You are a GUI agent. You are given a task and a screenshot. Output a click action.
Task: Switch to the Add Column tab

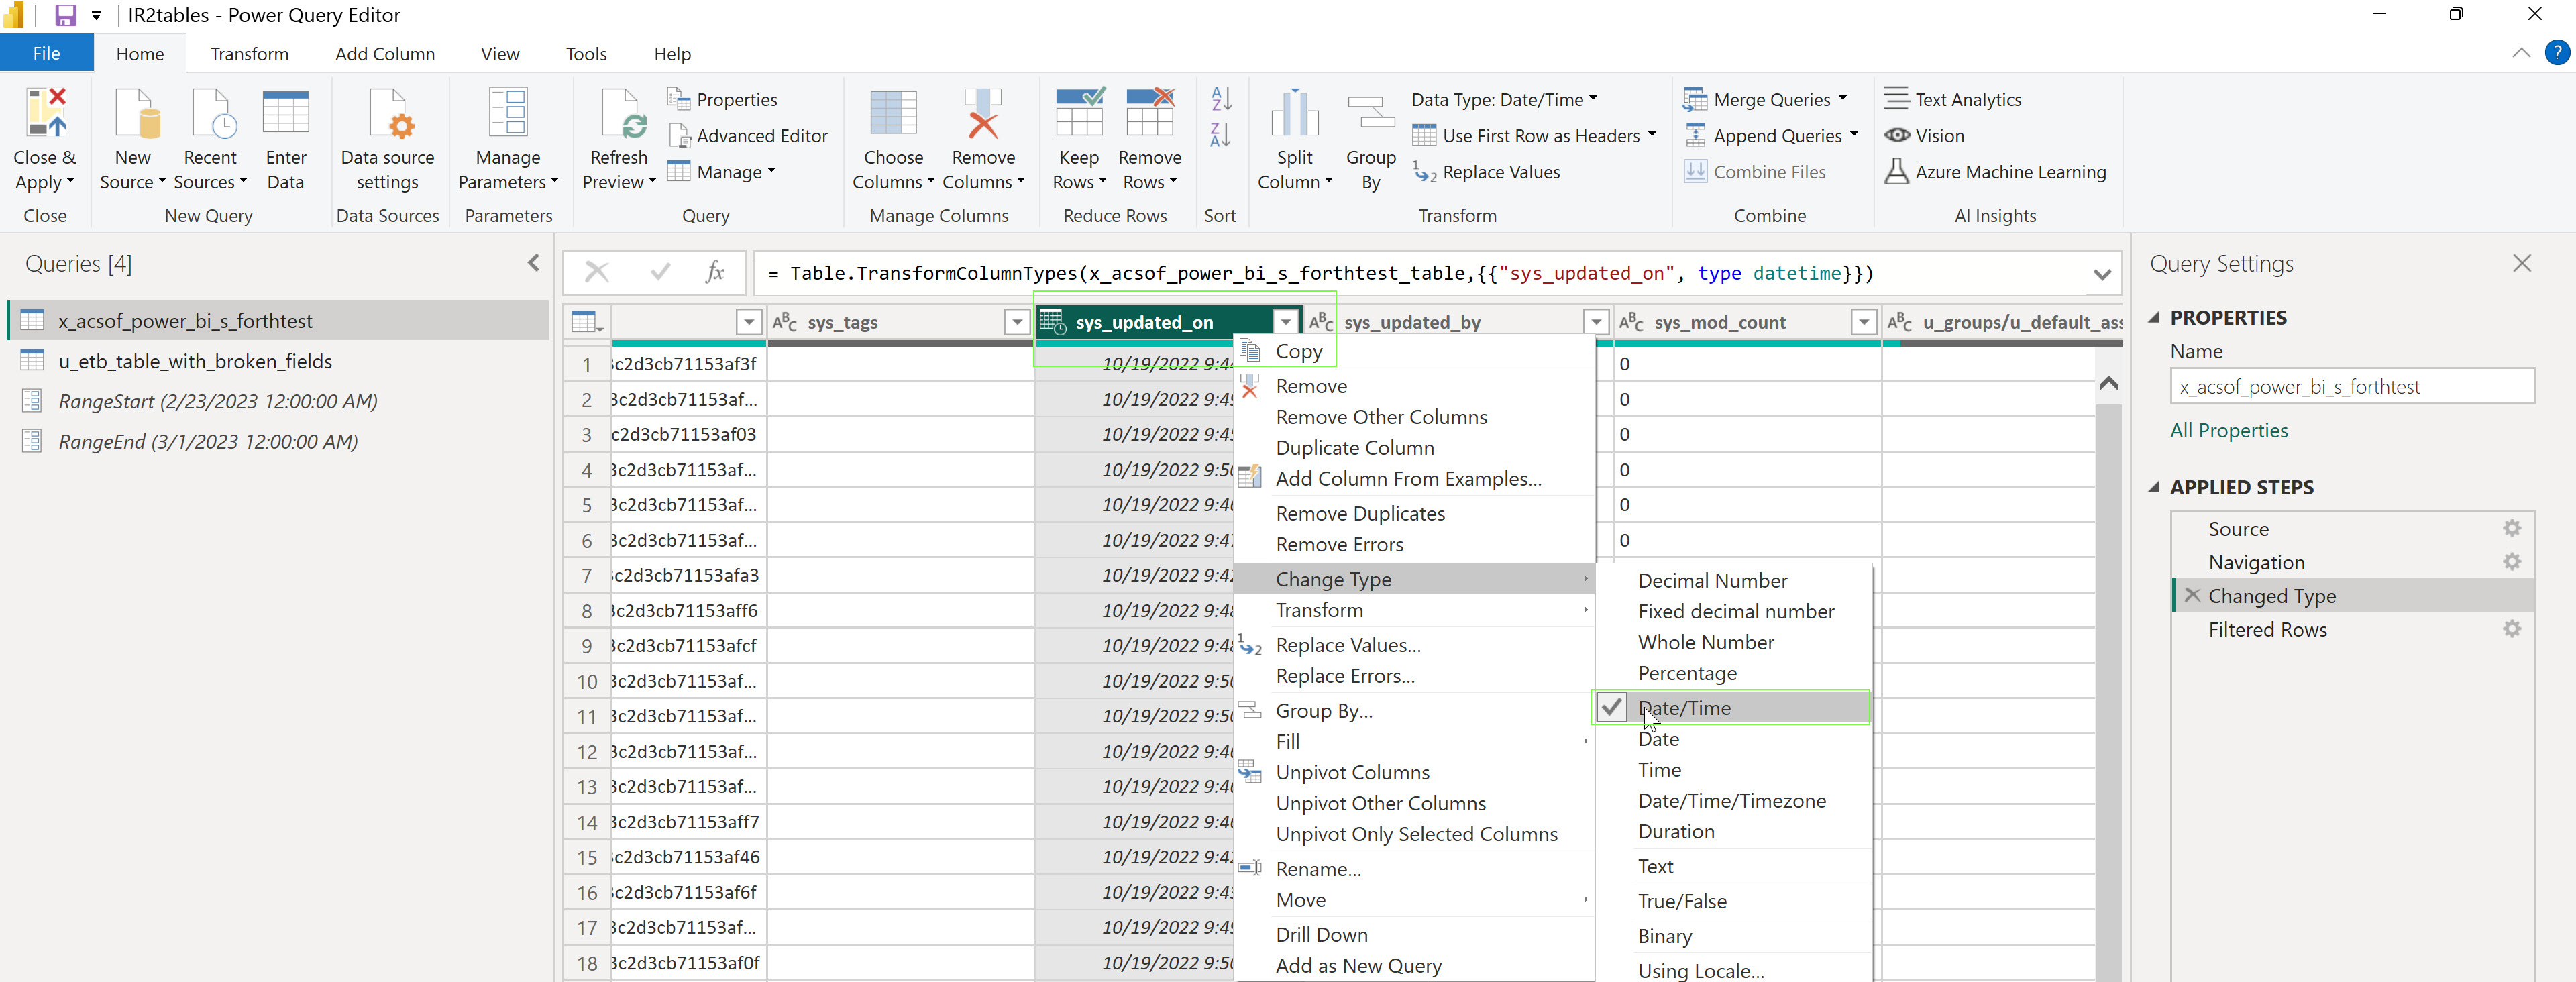point(385,54)
